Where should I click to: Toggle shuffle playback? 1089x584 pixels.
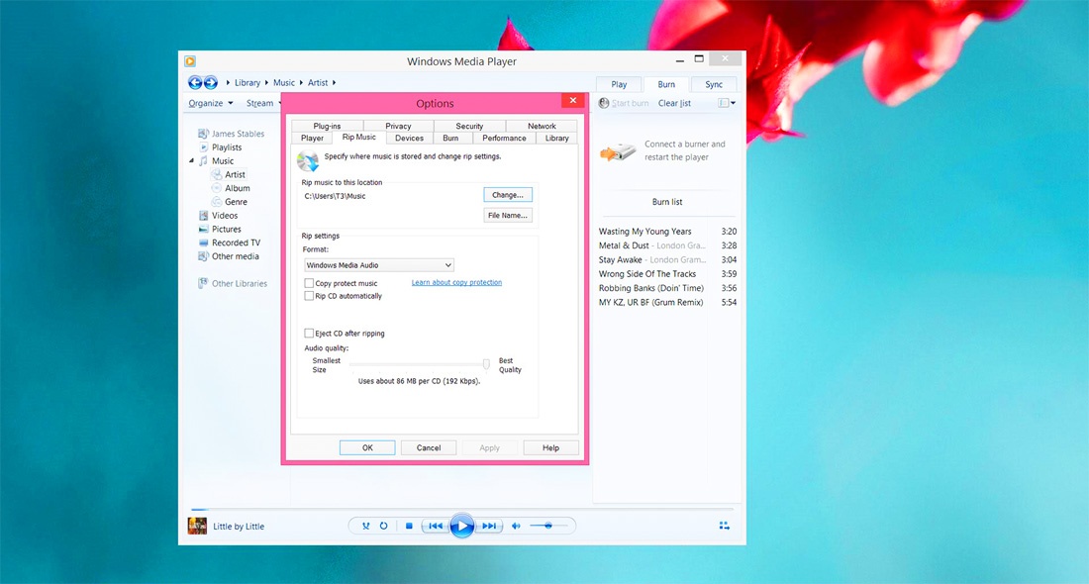click(x=366, y=526)
